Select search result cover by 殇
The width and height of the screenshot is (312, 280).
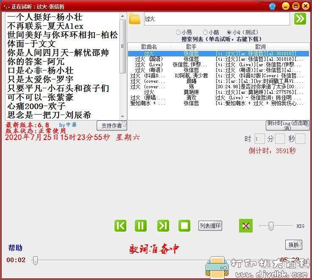pos(218,87)
